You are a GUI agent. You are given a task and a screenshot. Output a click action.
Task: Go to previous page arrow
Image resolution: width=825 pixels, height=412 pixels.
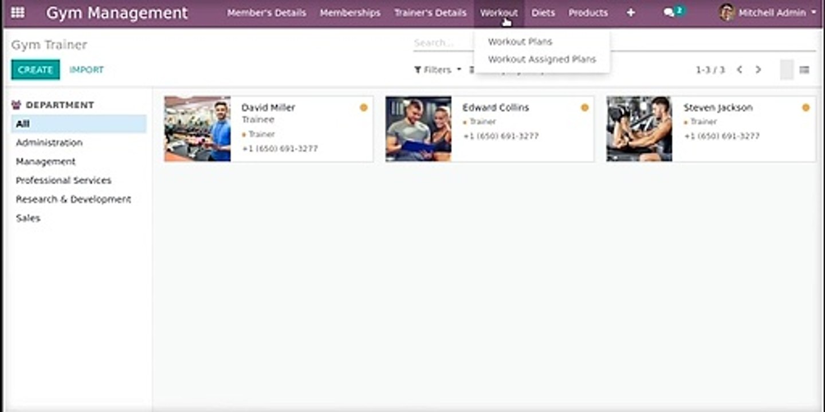740,70
